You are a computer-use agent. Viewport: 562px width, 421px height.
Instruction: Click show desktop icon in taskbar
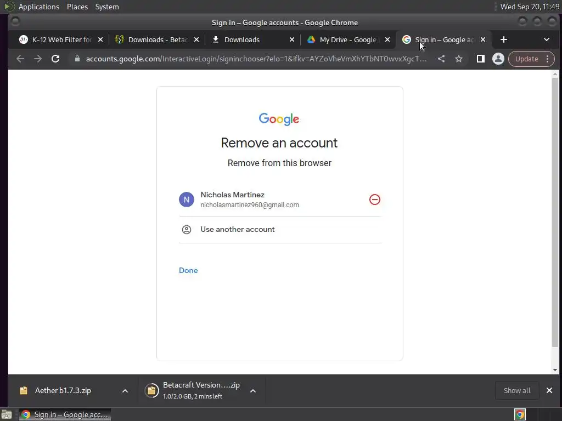tap(7, 414)
